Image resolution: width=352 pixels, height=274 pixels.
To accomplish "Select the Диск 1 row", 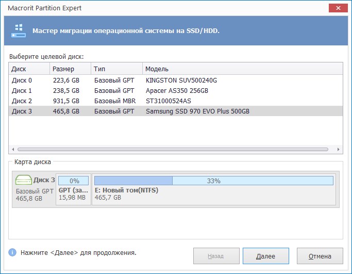I will point(176,91).
